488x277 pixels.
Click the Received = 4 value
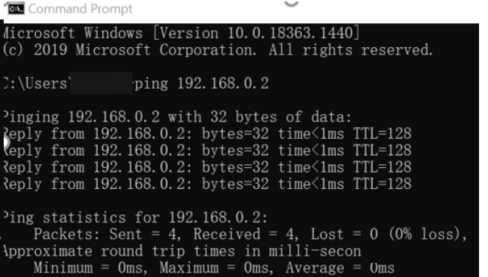246,234
